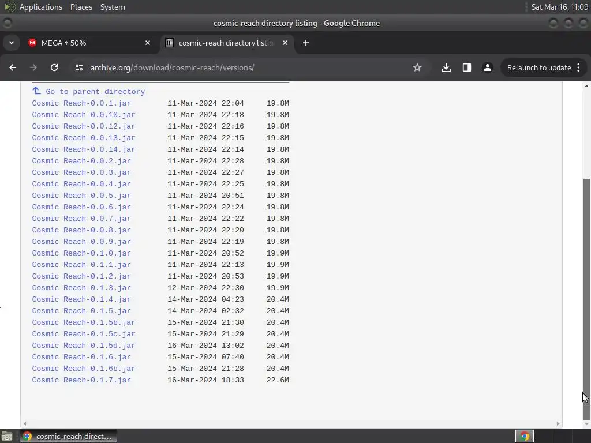This screenshot has width=591, height=443.
Task: Click the browser back arrow
Action: pyautogui.click(x=13, y=67)
